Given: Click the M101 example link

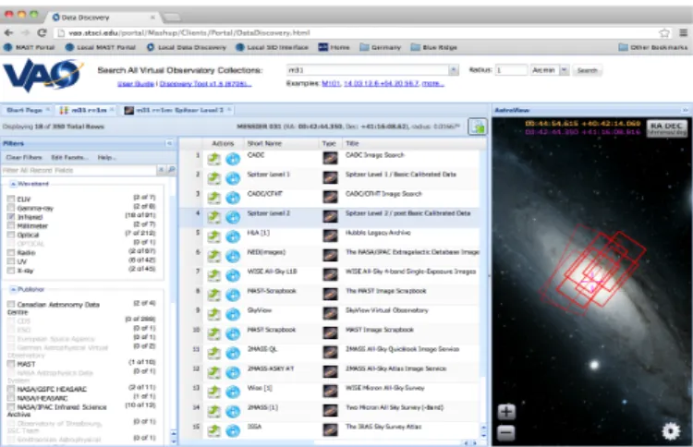Looking at the screenshot, I should click(x=331, y=83).
